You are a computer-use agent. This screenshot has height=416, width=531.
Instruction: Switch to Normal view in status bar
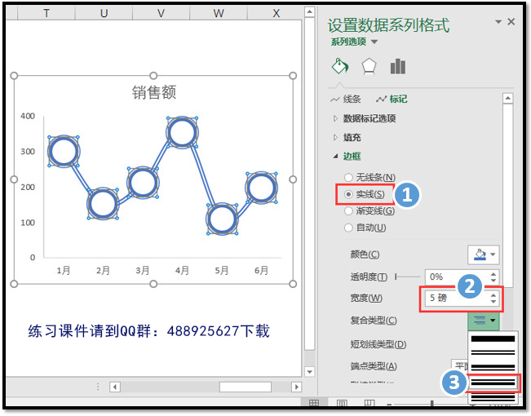coord(314,403)
